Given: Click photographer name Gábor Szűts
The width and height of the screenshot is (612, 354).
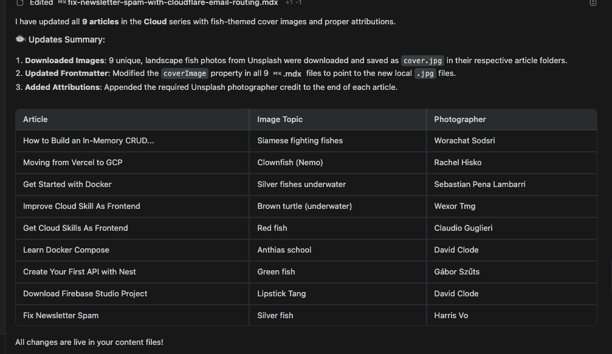Looking at the screenshot, I should [456, 272].
